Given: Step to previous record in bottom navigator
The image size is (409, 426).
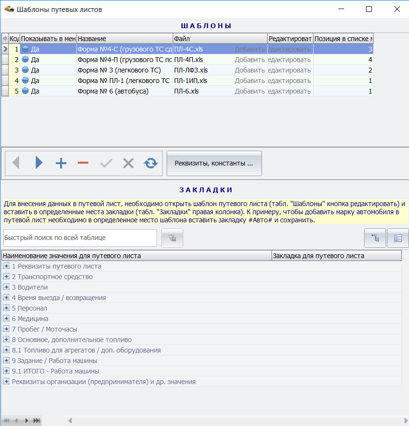Looking at the screenshot, I should [x=16, y=421].
